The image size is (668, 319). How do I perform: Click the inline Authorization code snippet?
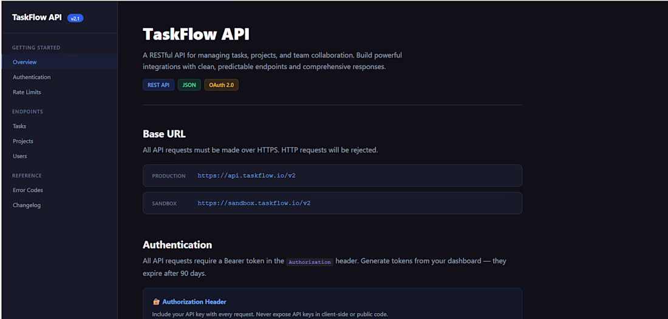click(x=310, y=262)
